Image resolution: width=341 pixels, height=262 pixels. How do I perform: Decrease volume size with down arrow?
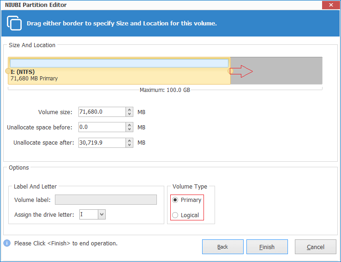coord(130,114)
